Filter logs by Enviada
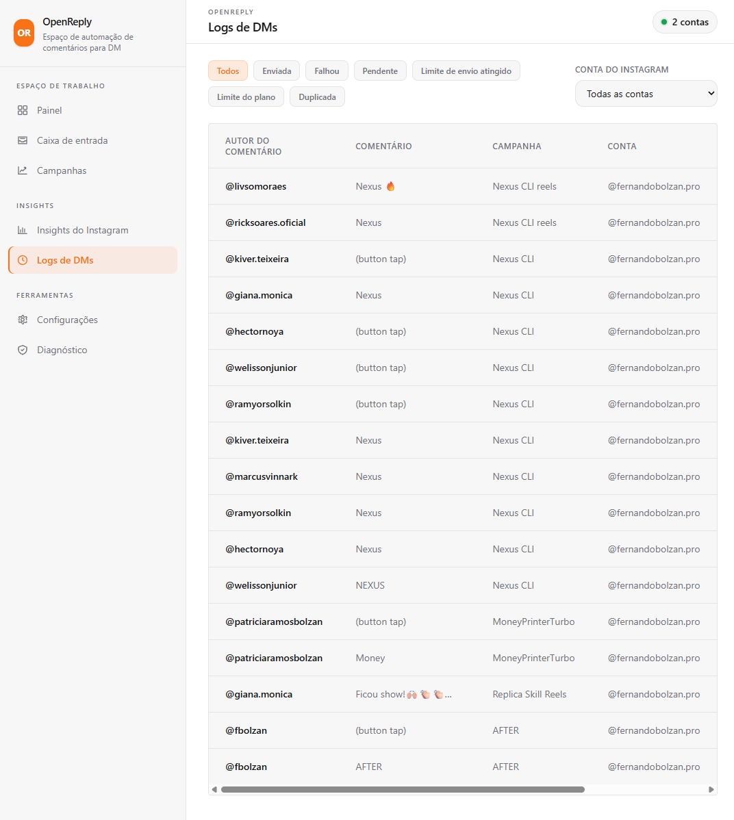The image size is (734, 820). (x=277, y=71)
